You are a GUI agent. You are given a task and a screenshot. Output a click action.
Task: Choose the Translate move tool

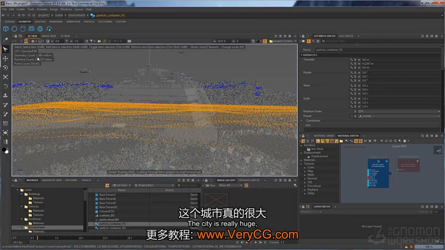(5, 59)
